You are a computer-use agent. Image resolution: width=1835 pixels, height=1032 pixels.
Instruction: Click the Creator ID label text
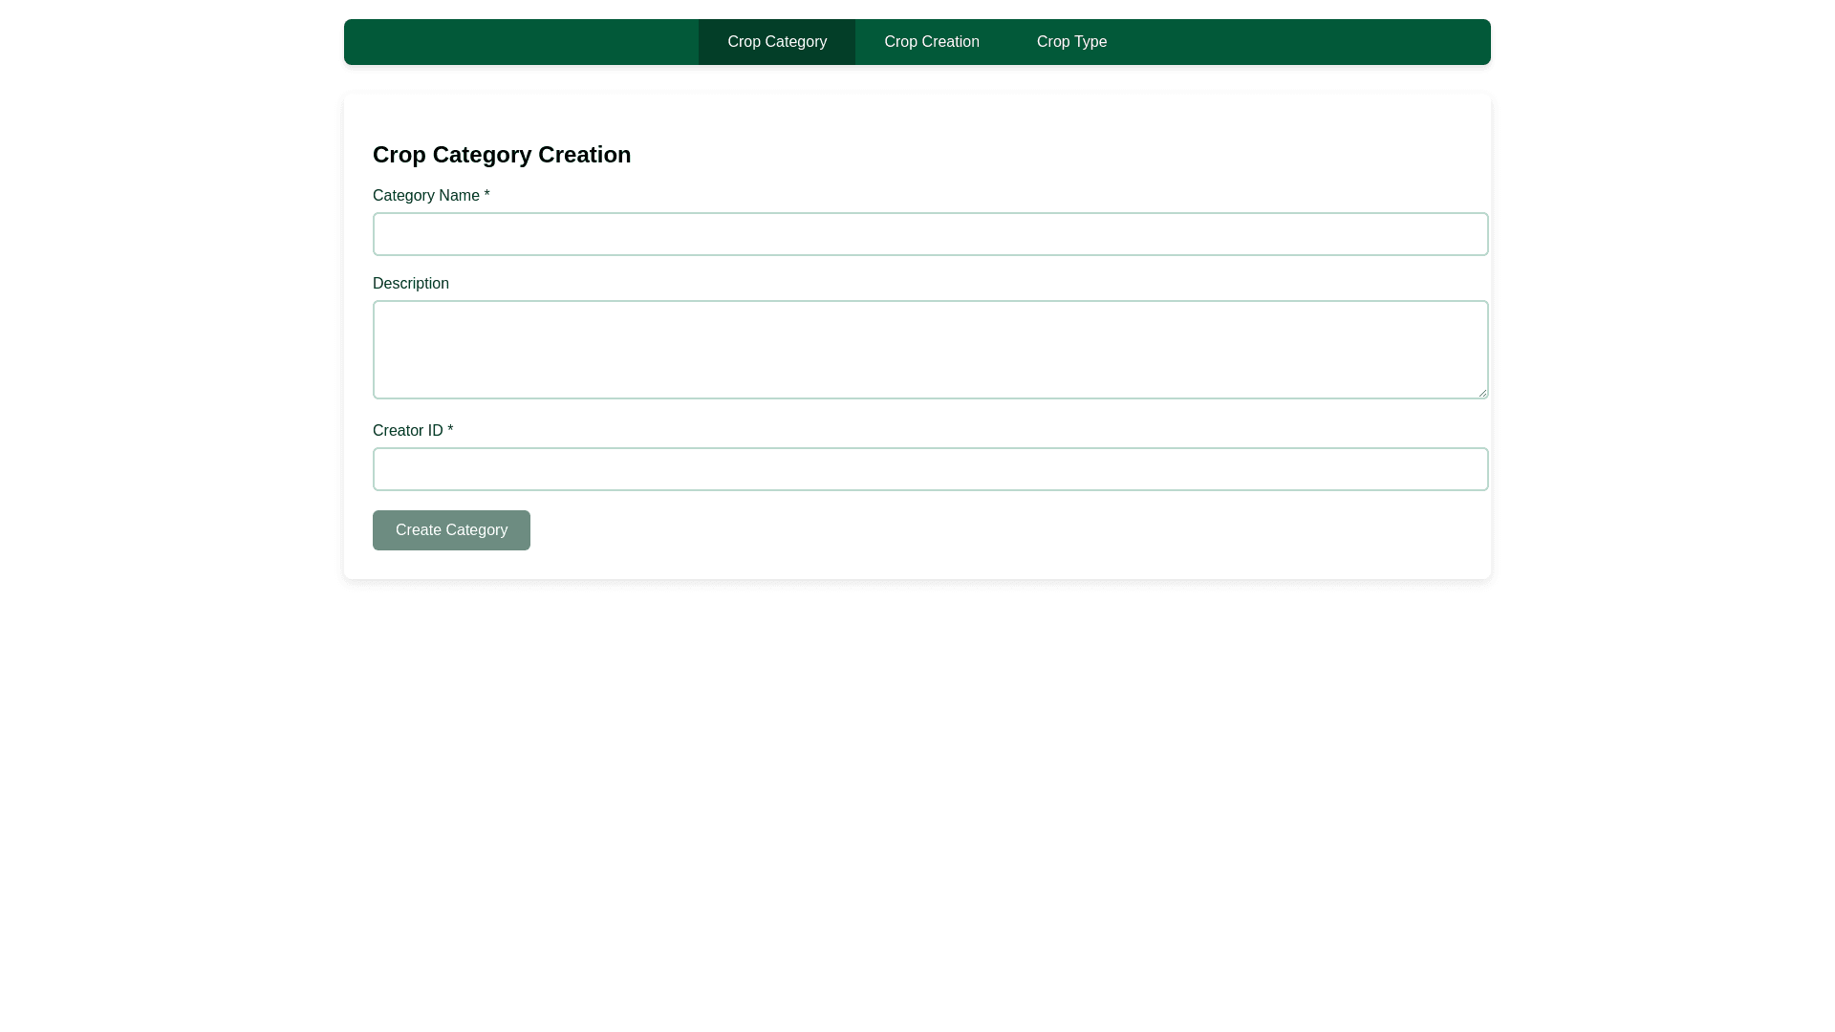point(407,431)
